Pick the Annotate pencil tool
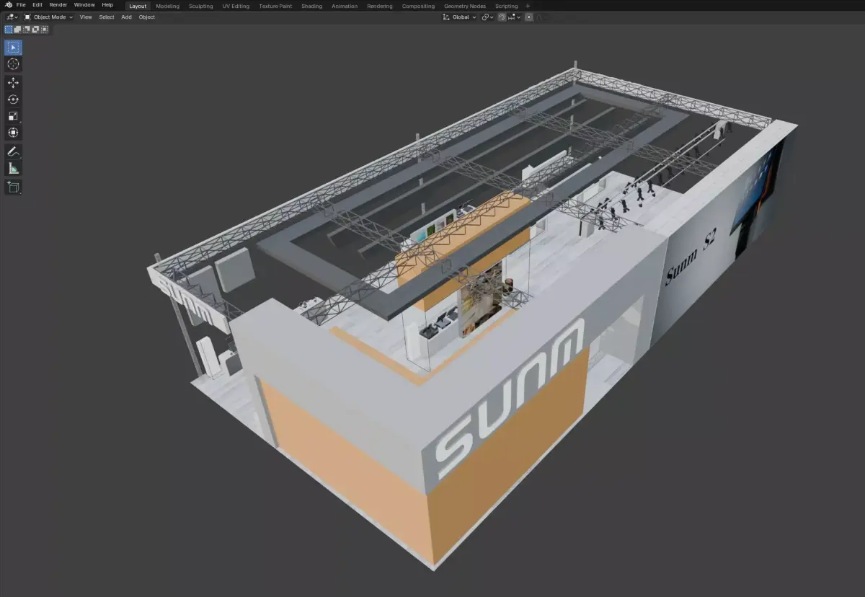865x597 pixels. (x=13, y=151)
